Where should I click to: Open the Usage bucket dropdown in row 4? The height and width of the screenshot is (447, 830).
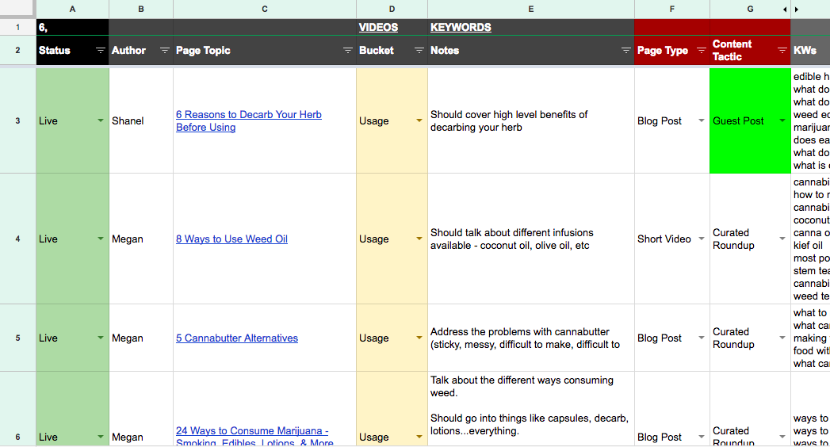tap(419, 239)
